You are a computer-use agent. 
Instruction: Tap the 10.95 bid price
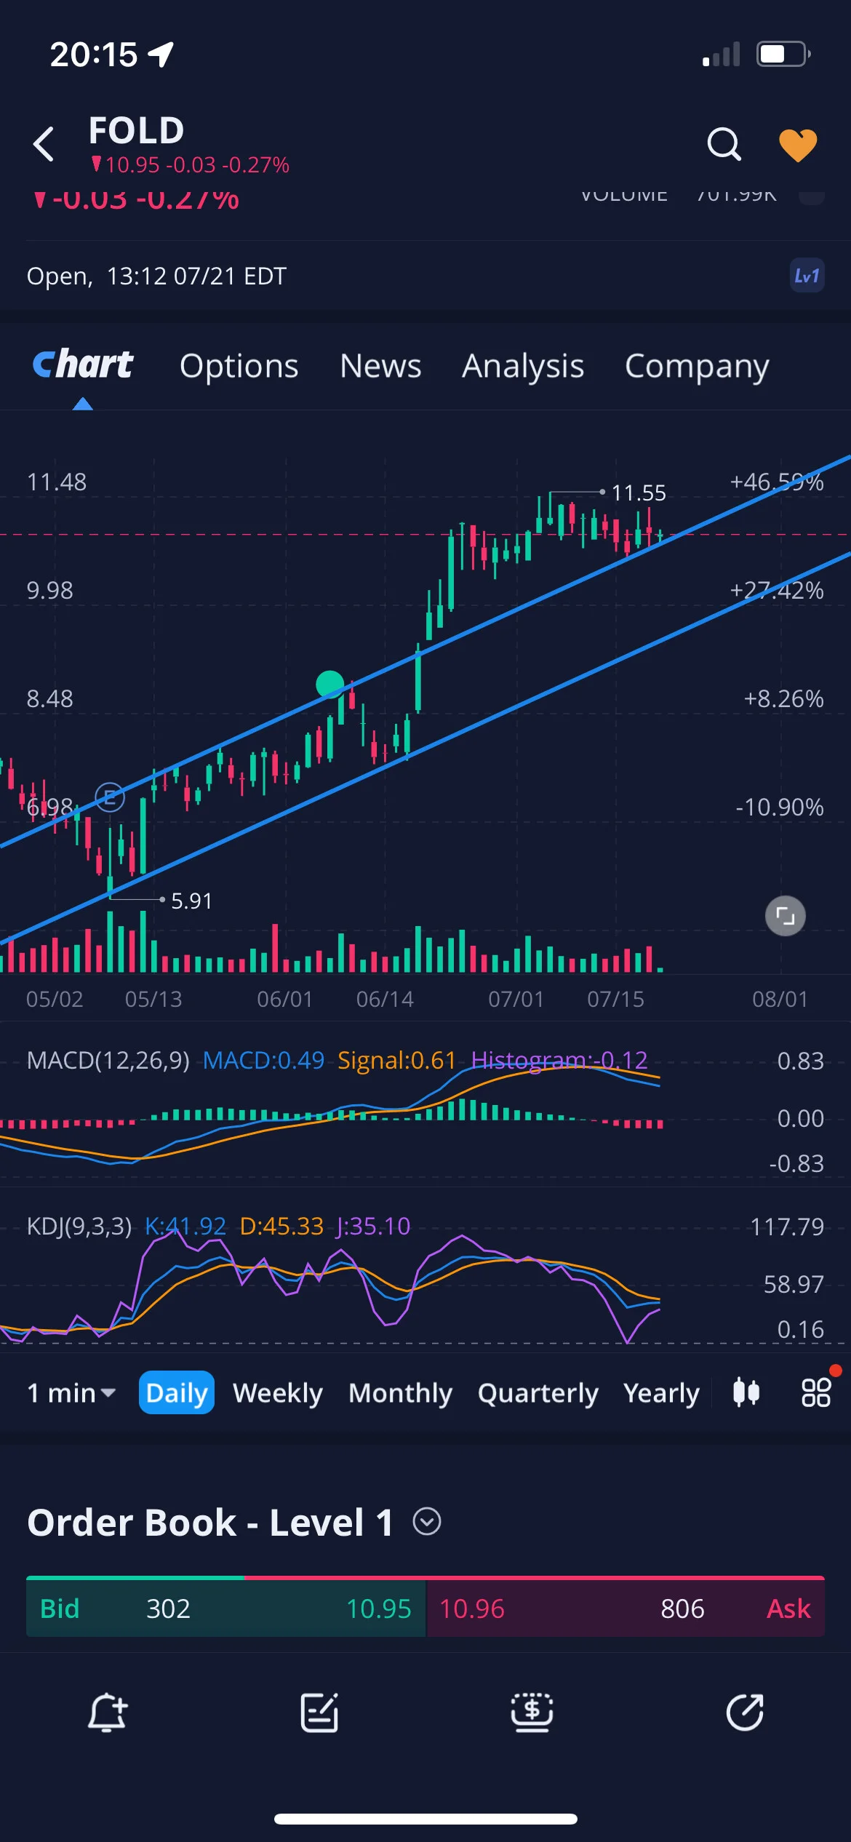click(x=379, y=1608)
